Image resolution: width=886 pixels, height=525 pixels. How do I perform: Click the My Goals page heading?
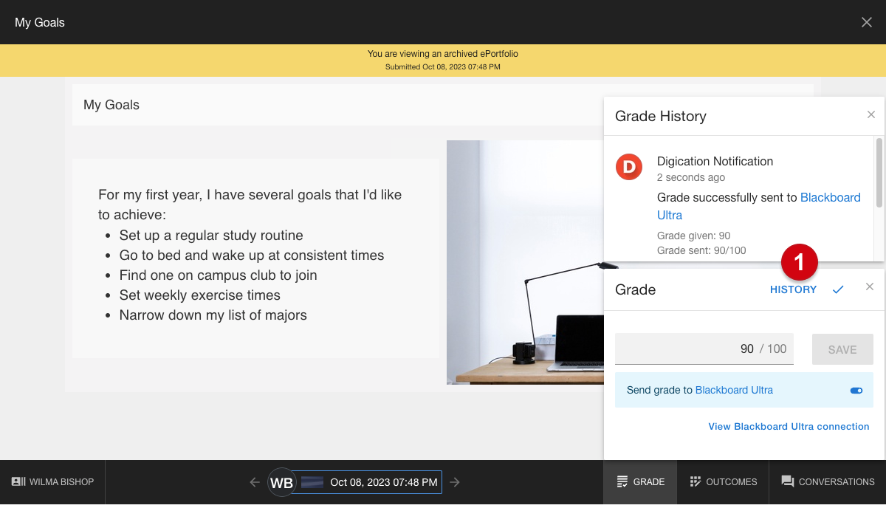(111, 105)
